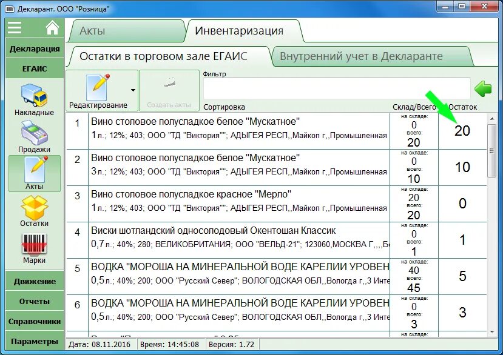Select row 3 Вино красное "Мерло"

(x=276, y=204)
